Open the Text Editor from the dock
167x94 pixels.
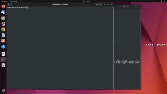tap(3, 54)
